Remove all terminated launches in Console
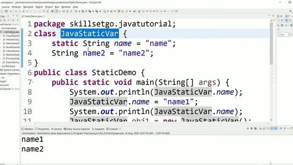 (255, 128)
